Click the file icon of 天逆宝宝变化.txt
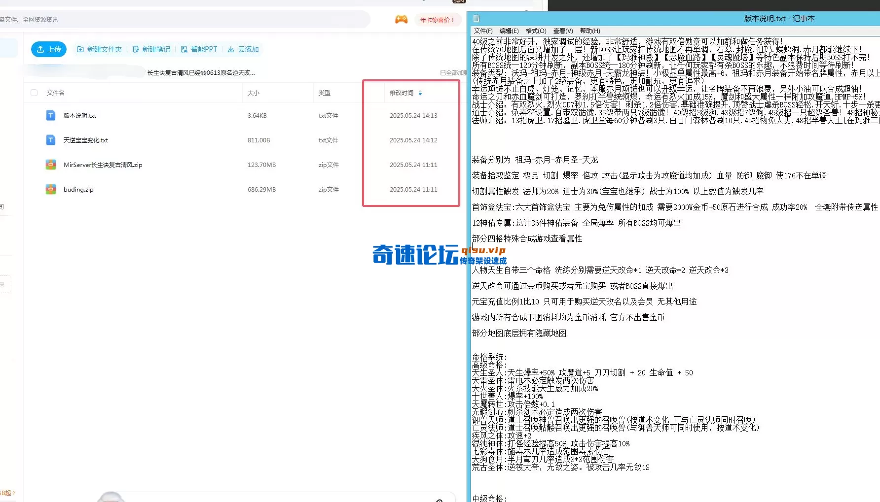The image size is (880, 502). (50, 140)
